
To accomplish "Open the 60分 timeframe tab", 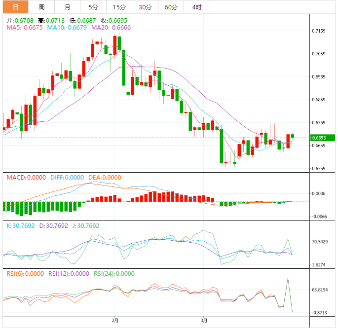I will pyautogui.click(x=171, y=7).
